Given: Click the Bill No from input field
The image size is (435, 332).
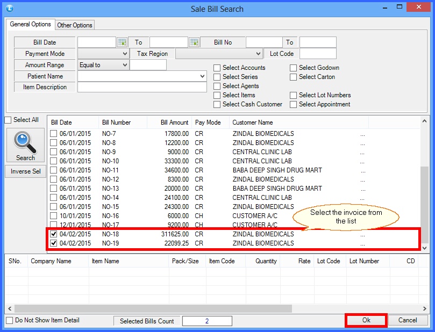Looking at the screenshot, I should 264,42.
